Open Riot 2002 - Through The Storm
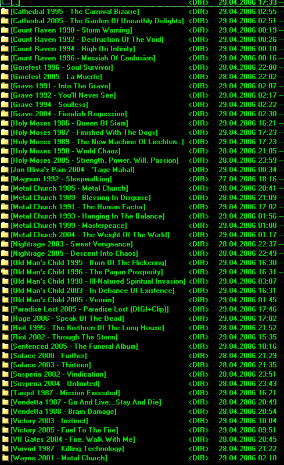 pyautogui.click(x=64, y=337)
